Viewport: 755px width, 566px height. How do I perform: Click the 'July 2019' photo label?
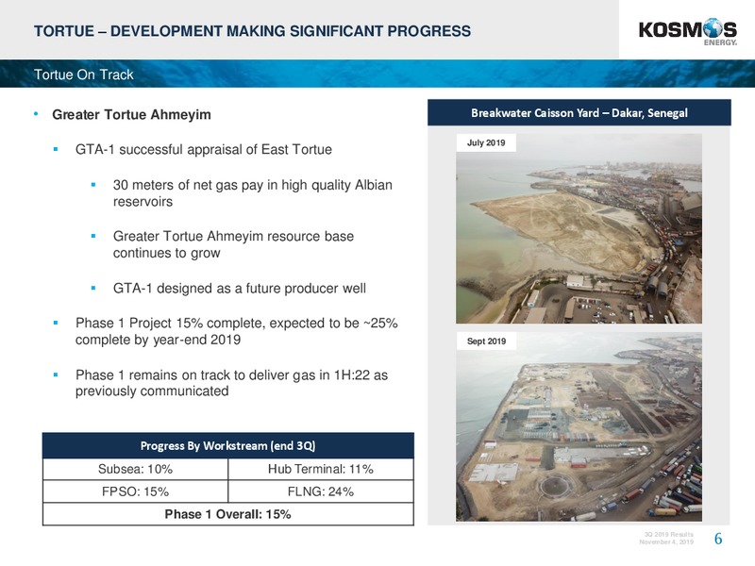tap(486, 142)
